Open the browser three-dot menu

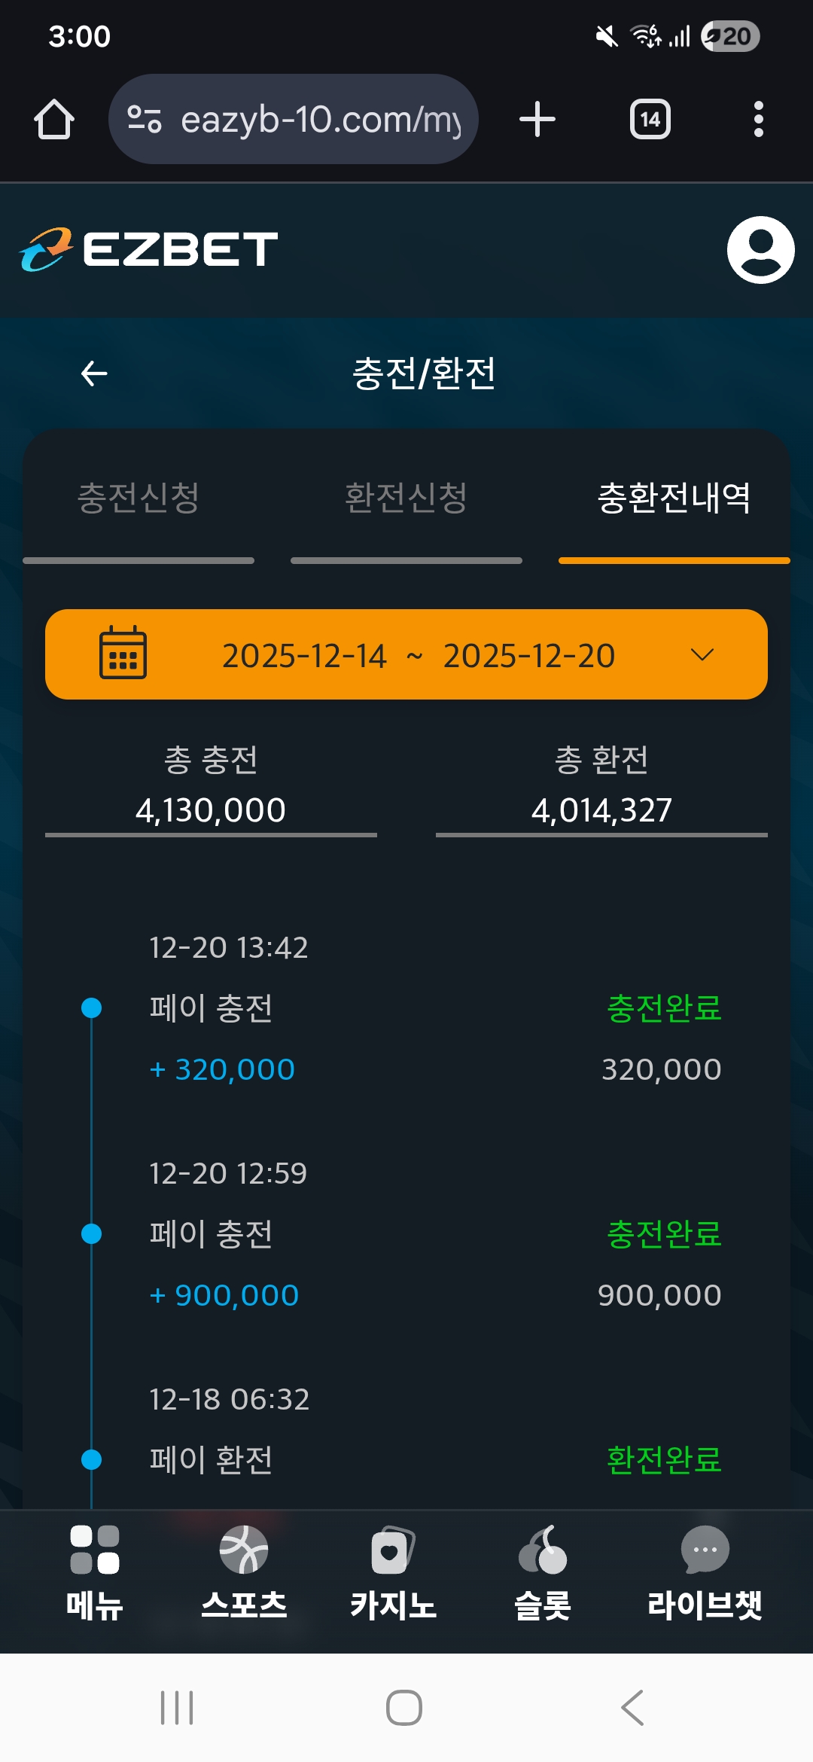[x=758, y=120]
